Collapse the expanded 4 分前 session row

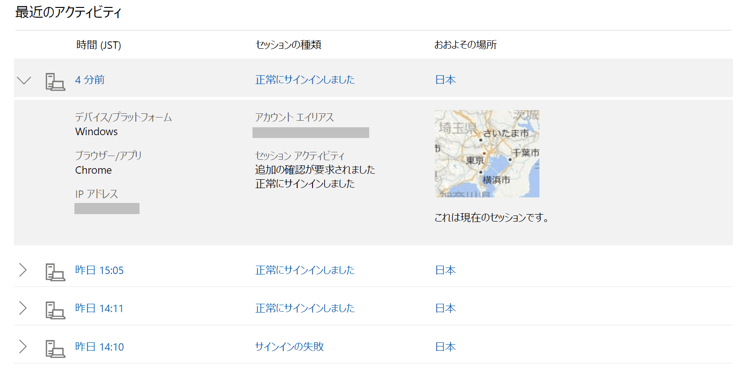[24, 80]
